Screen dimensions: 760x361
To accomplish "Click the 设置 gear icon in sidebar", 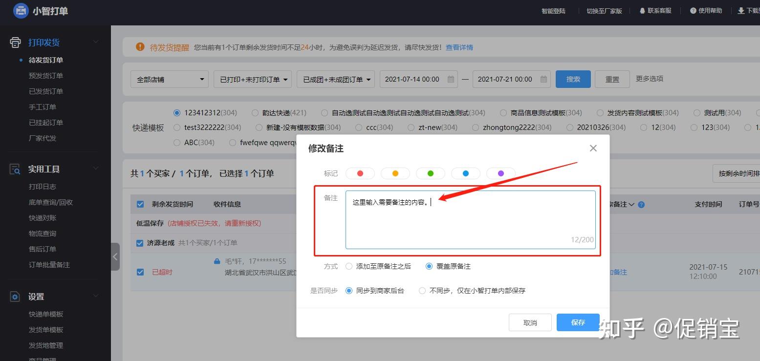I will (x=15, y=297).
